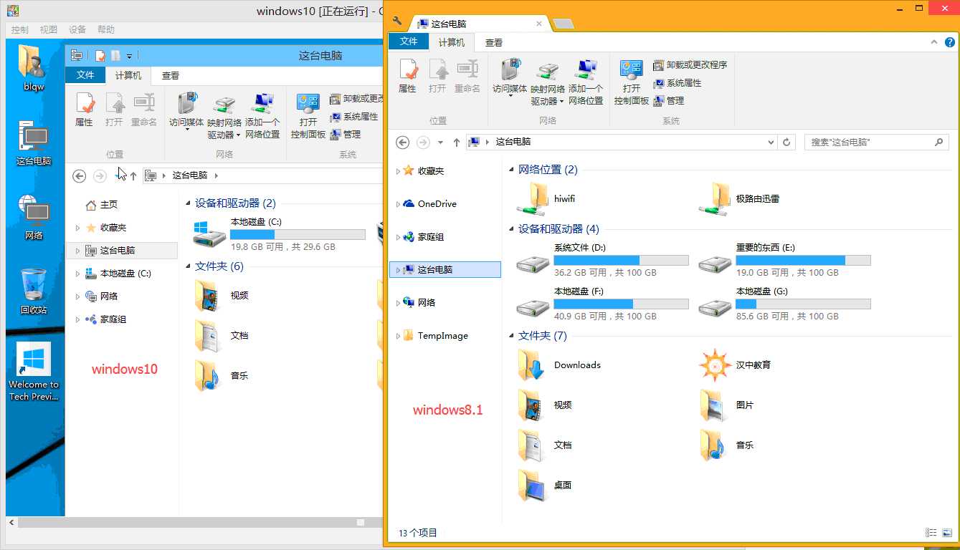Open Downloads folder in Windows 8.1
This screenshot has width=960, height=550.
(559, 365)
